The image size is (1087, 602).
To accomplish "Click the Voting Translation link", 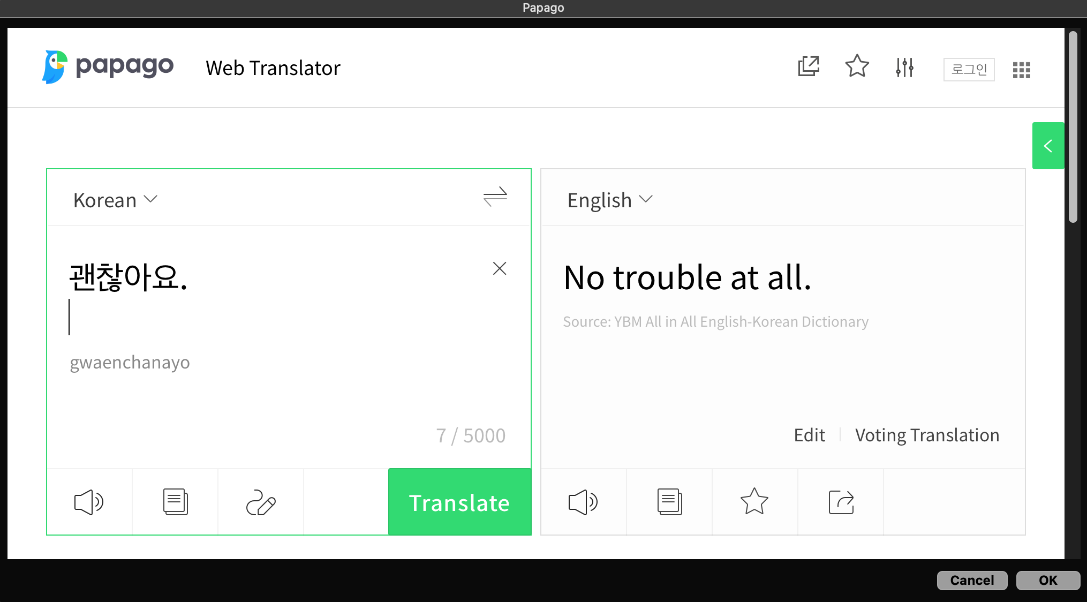I will pos(927,435).
